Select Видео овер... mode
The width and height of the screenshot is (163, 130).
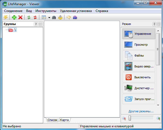(x=139, y=66)
